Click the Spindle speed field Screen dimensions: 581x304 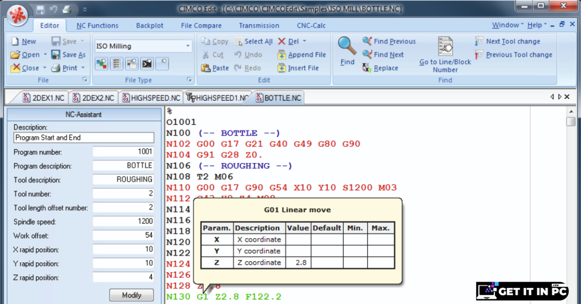[123, 222]
